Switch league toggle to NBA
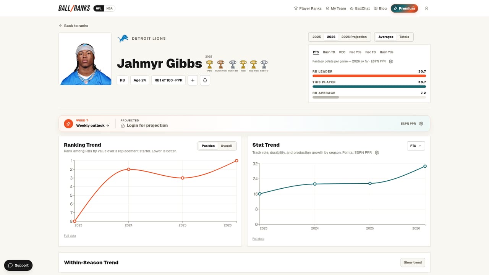Screen dimensions: 489x275 click(x=110, y=8)
